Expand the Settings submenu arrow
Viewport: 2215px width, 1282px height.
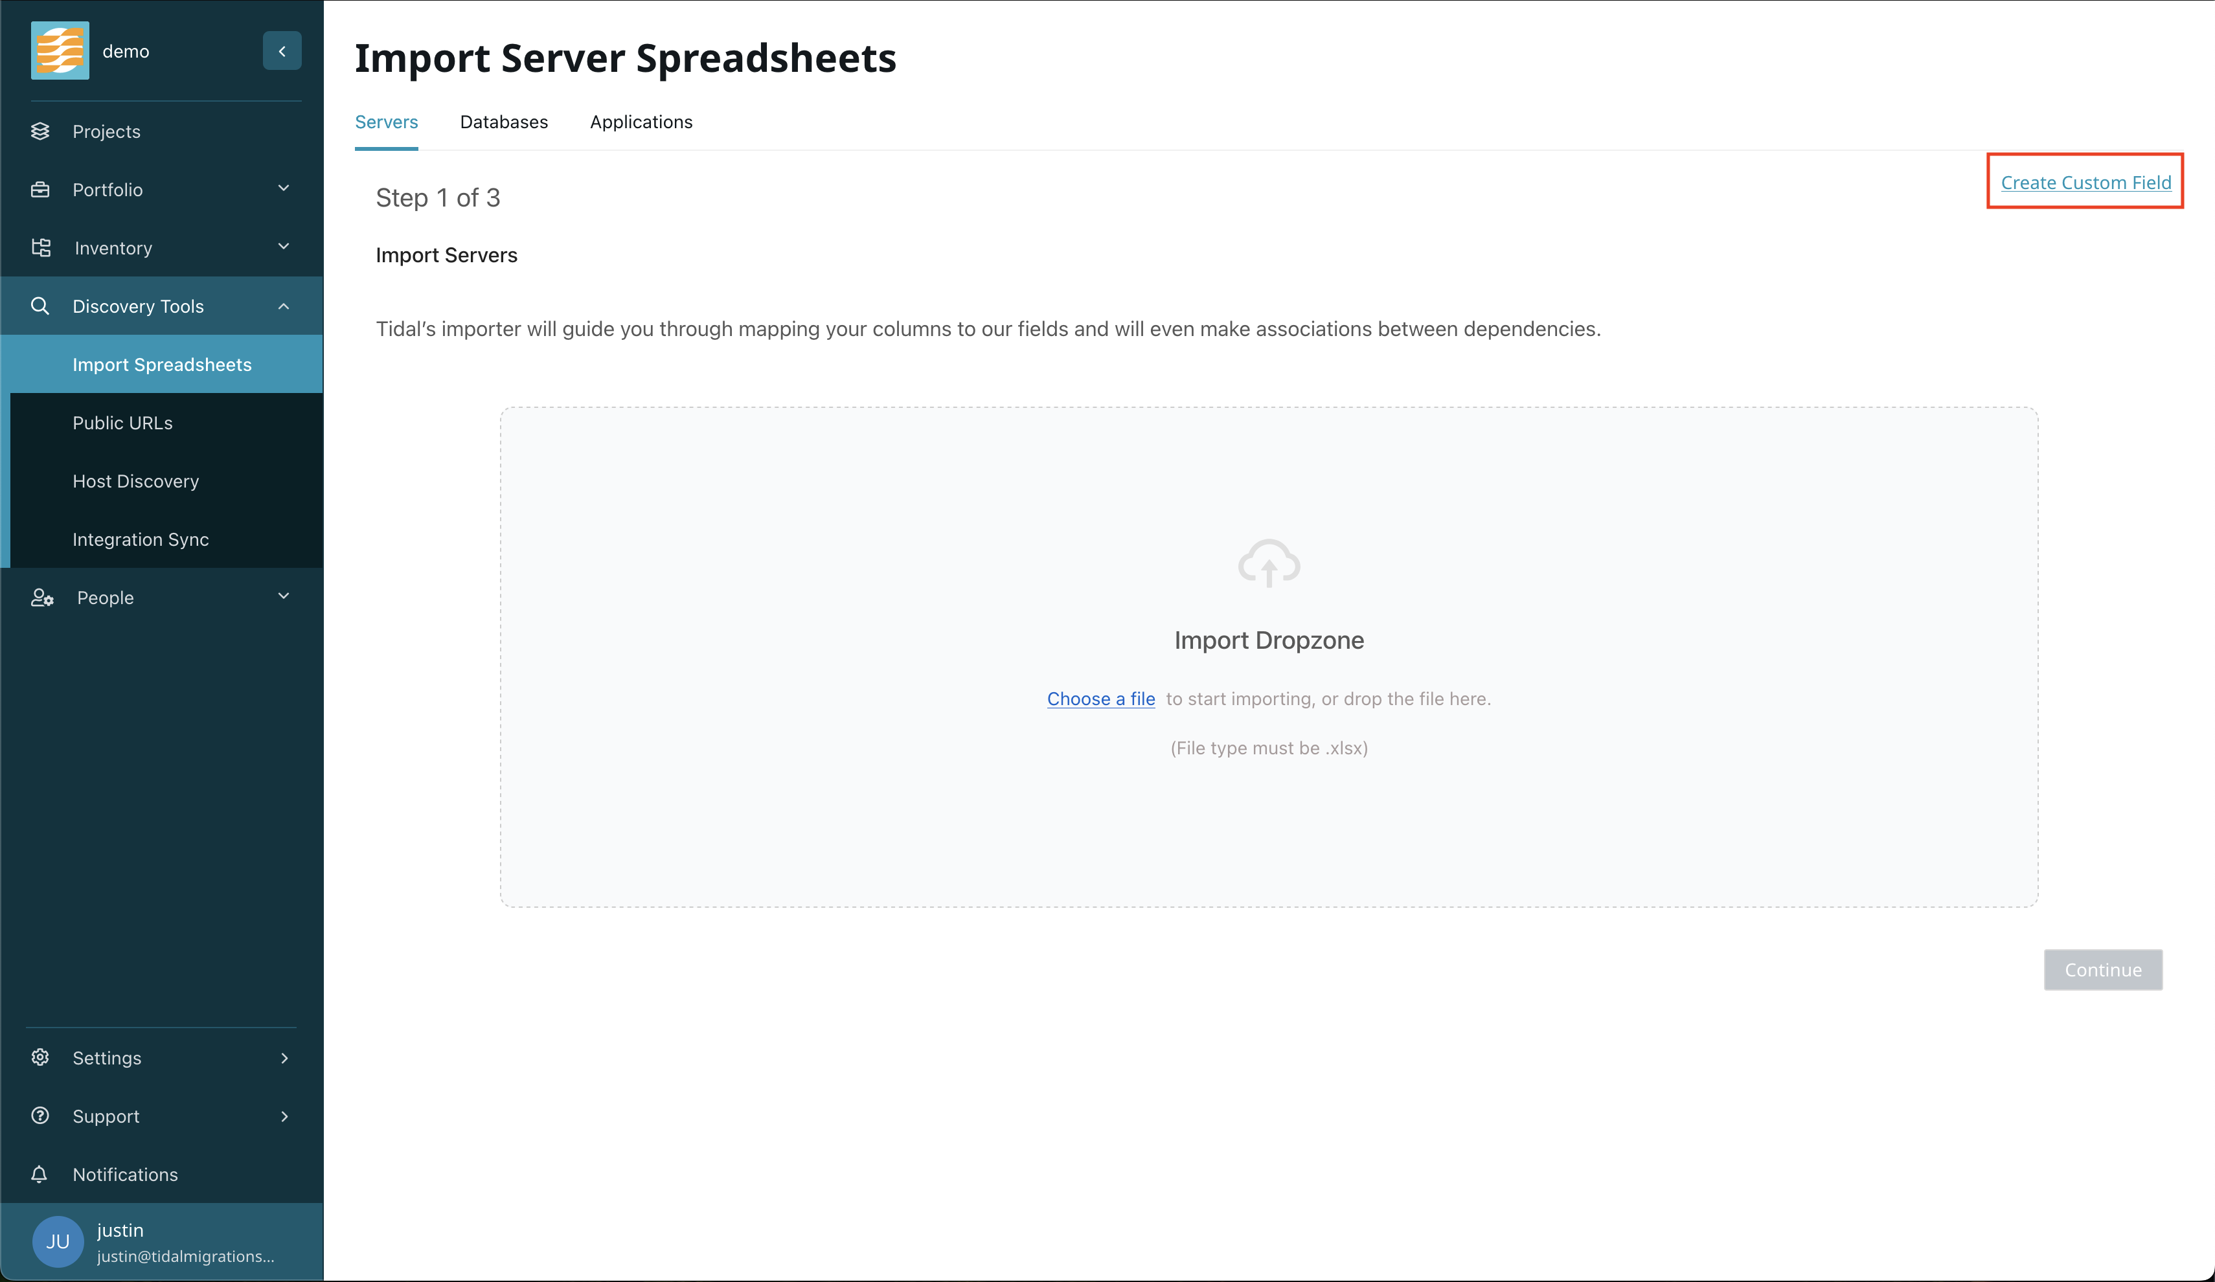click(x=284, y=1058)
